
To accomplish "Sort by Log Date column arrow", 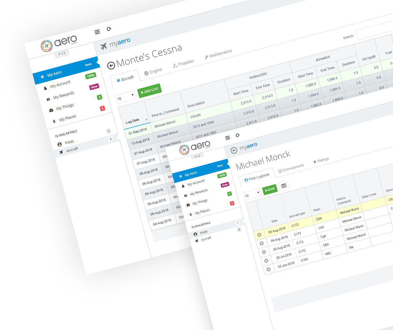I will pos(147,119).
